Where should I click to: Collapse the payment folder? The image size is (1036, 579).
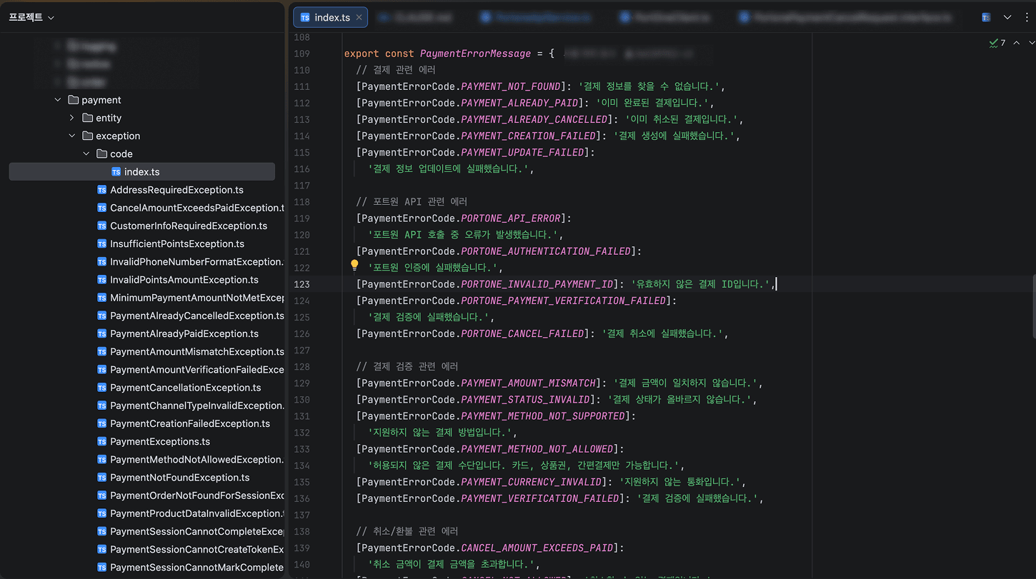[x=58, y=100]
